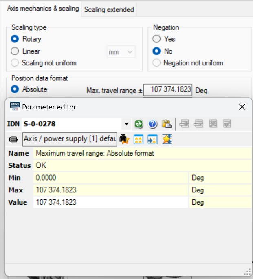Click the axis device connector icon

click(x=14, y=139)
